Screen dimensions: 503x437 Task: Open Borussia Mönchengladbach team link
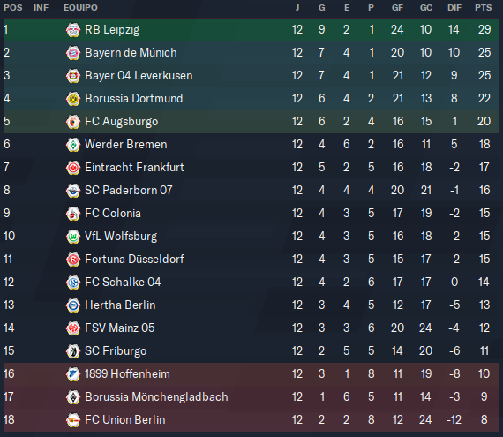(x=156, y=397)
